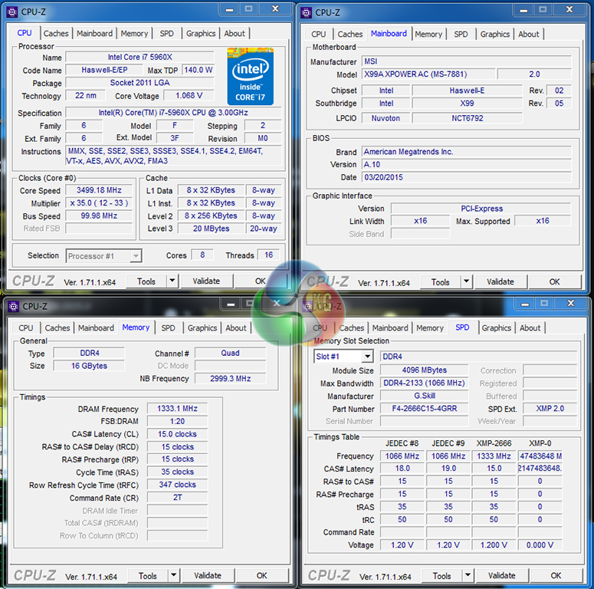Click the Core Speed value field
Viewport: 594px width, 589px height.
click(x=99, y=190)
